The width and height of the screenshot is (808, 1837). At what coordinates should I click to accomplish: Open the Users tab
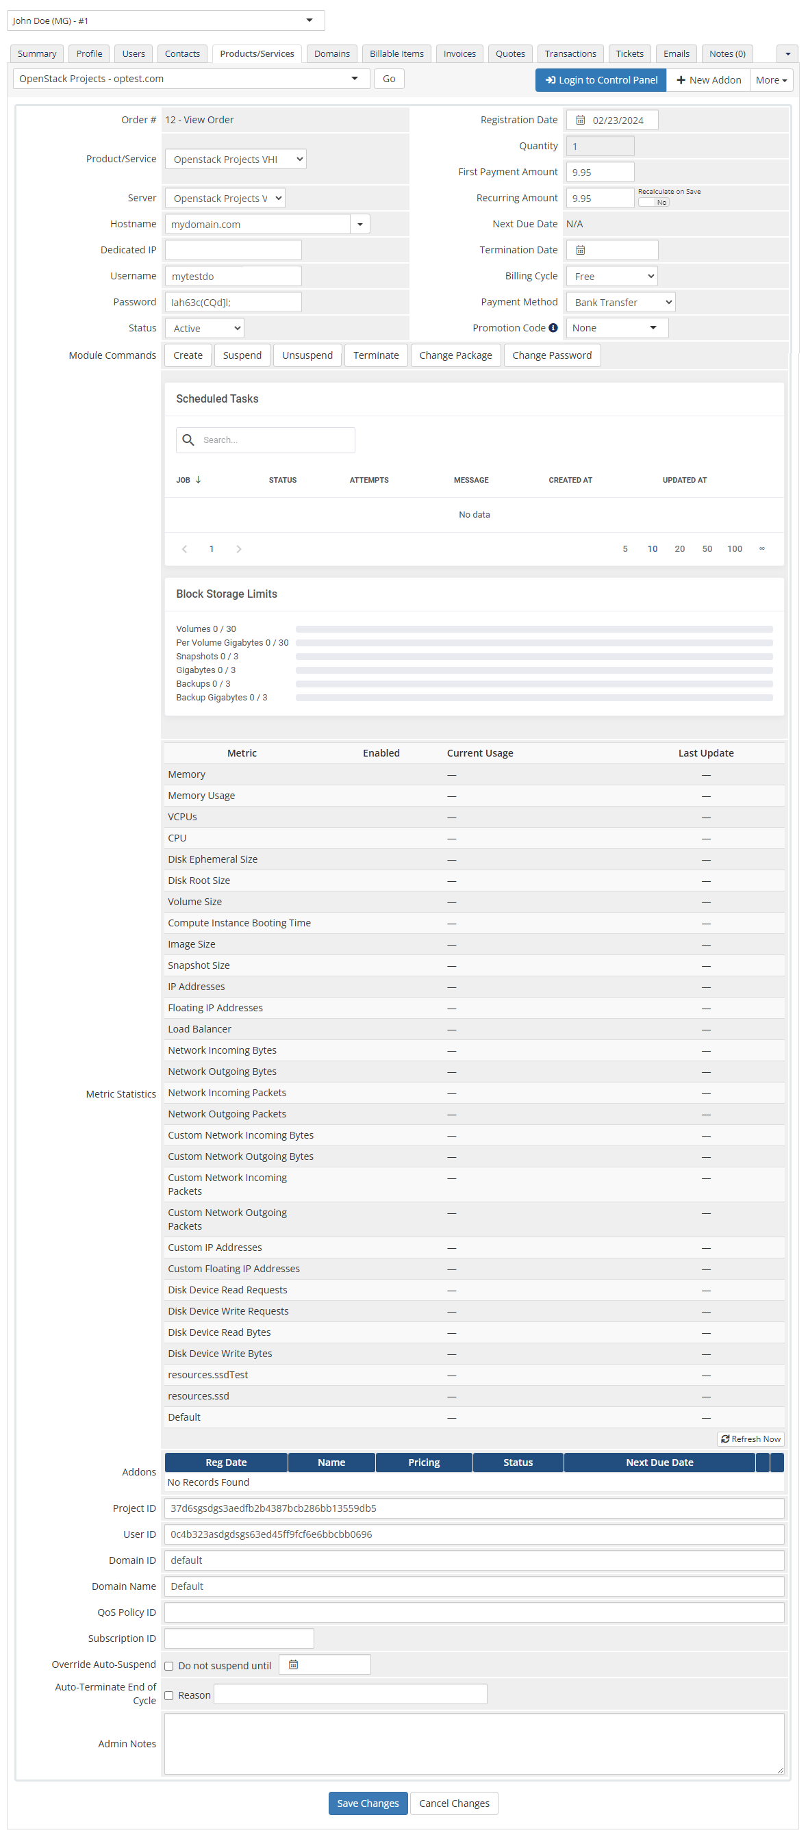tap(134, 53)
